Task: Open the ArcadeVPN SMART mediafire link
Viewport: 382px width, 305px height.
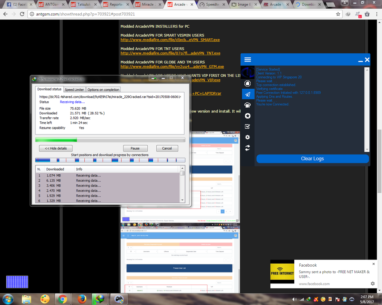Action: tap(170, 40)
